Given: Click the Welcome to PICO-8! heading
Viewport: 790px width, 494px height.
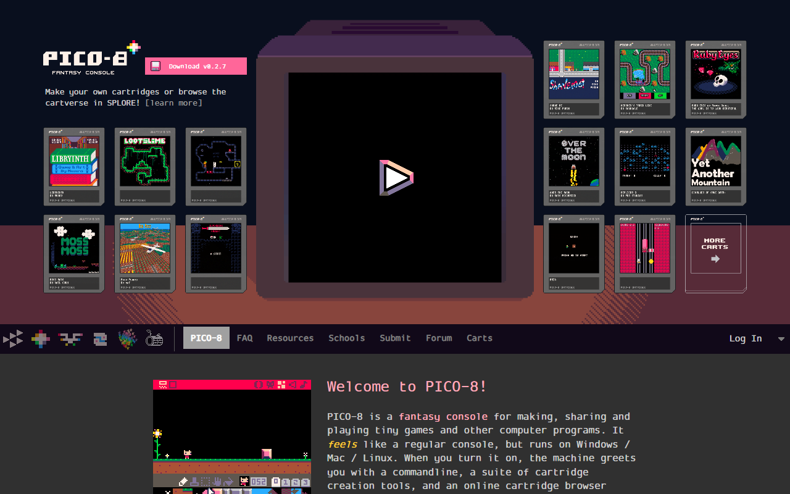Looking at the screenshot, I should pyautogui.click(x=407, y=387).
